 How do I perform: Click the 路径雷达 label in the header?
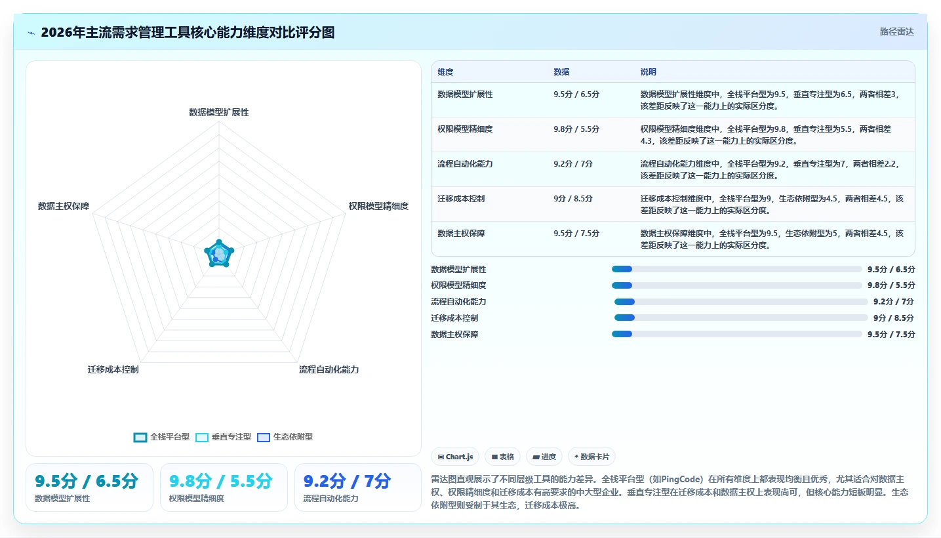pos(896,31)
